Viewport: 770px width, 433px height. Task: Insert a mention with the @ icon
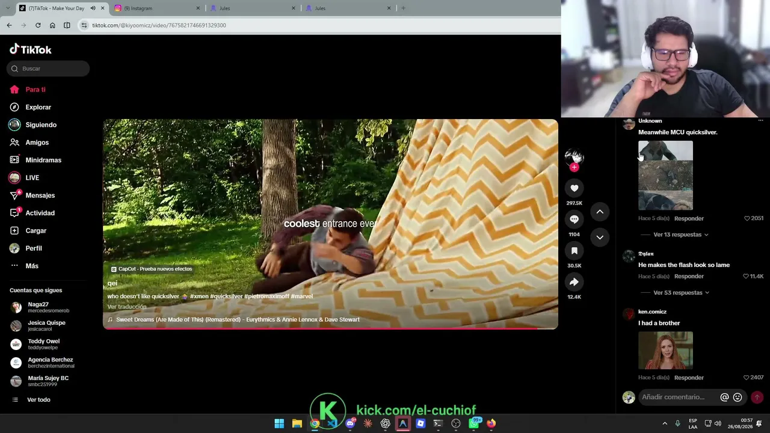coord(724,398)
